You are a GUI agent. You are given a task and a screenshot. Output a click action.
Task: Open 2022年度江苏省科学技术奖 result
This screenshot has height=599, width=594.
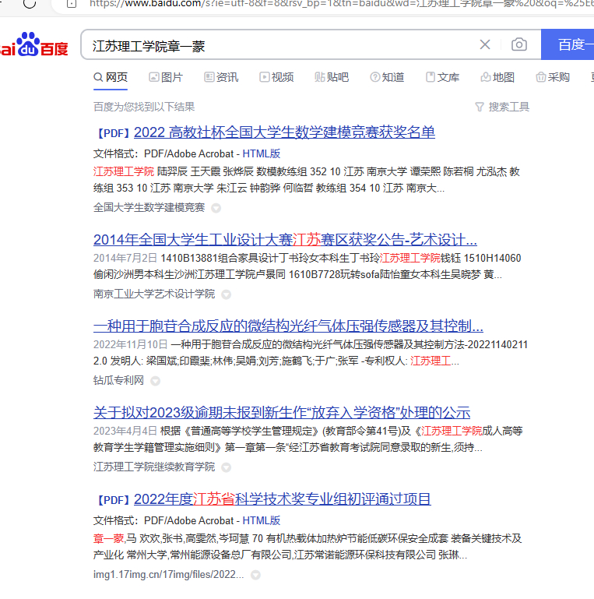pos(282,499)
